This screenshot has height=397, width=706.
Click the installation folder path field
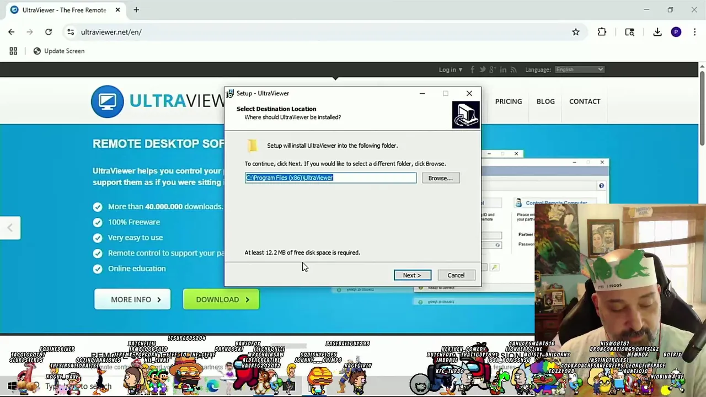tap(330, 178)
